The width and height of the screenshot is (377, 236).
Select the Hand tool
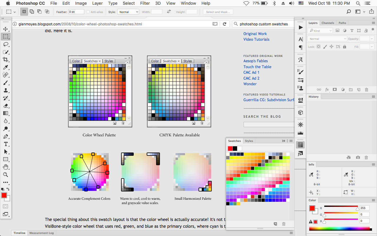[x=6, y=167]
